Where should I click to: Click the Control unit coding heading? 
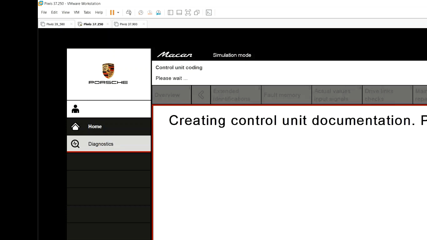pyautogui.click(x=179, y=67)
